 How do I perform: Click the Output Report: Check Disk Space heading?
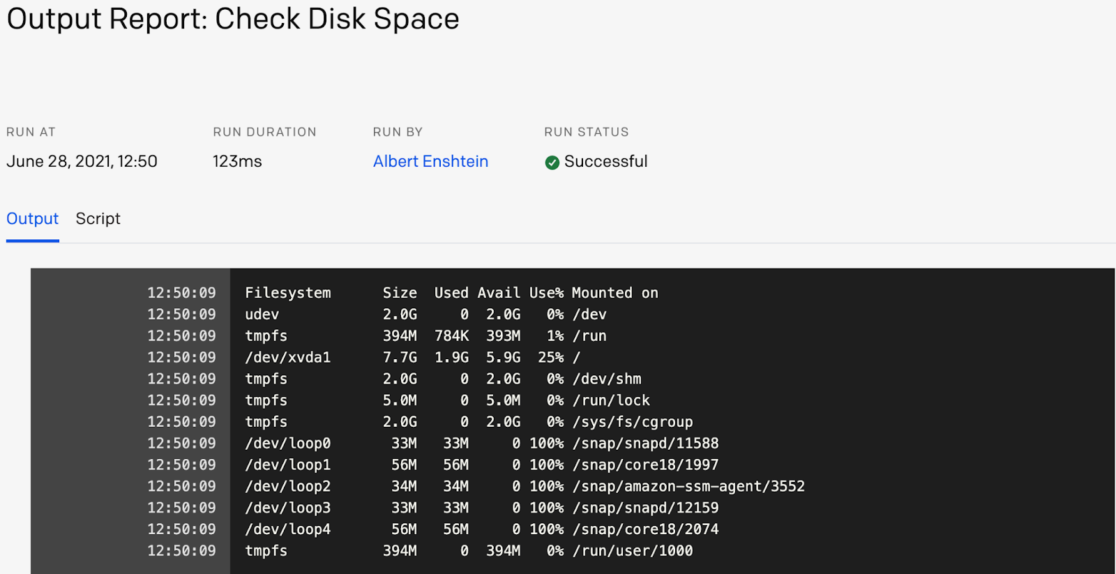pos(233,19)
